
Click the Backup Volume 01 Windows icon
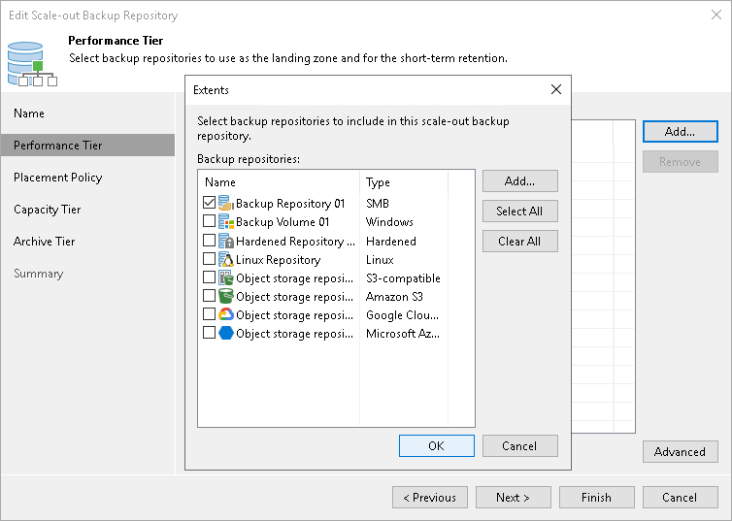coord(226,222)
